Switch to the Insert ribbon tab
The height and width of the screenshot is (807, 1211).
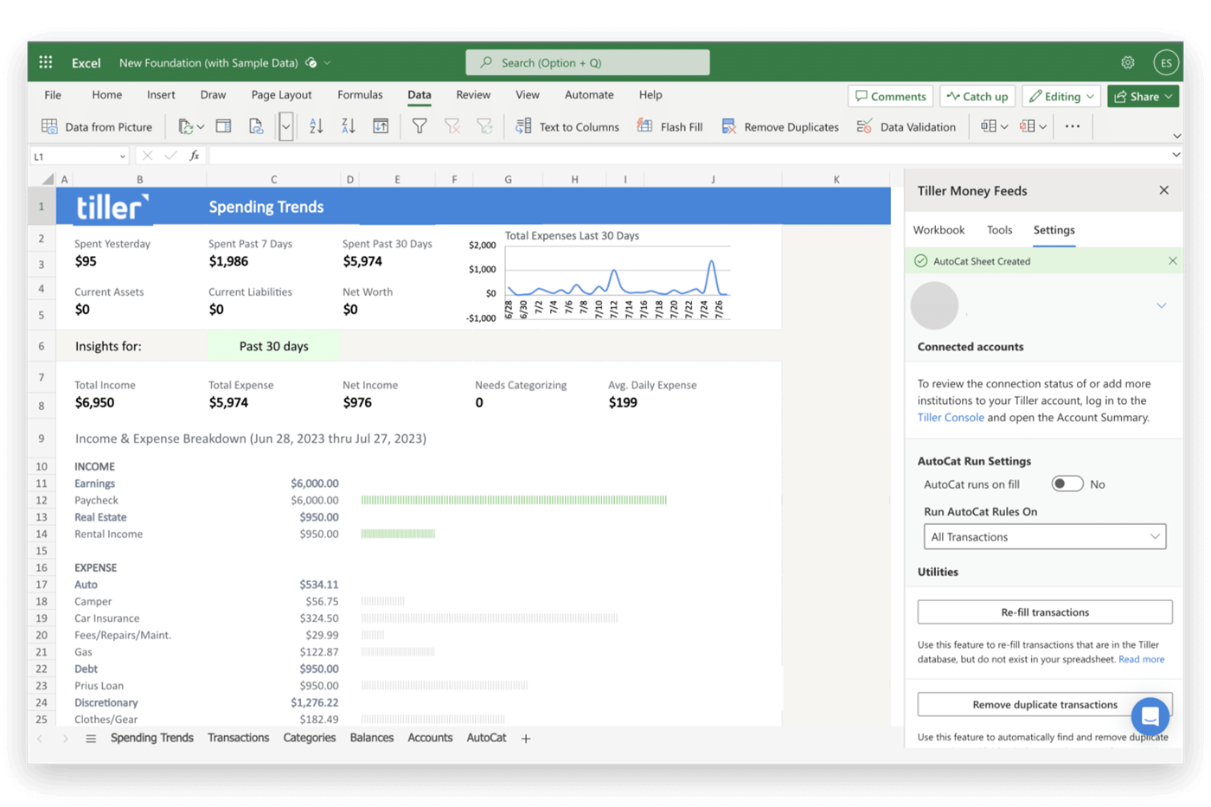pyautogui.click(x=161, y=95)
